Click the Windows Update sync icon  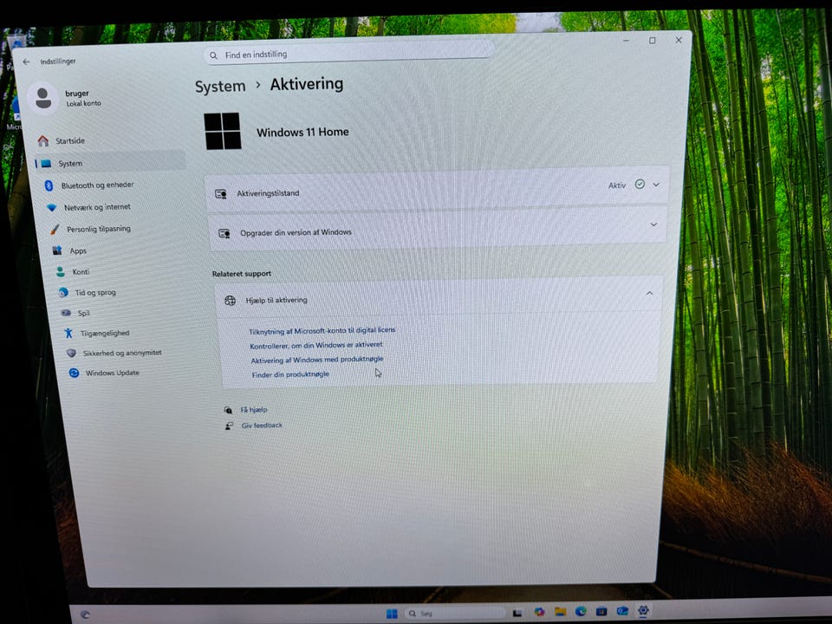click(x=74, y=373)
